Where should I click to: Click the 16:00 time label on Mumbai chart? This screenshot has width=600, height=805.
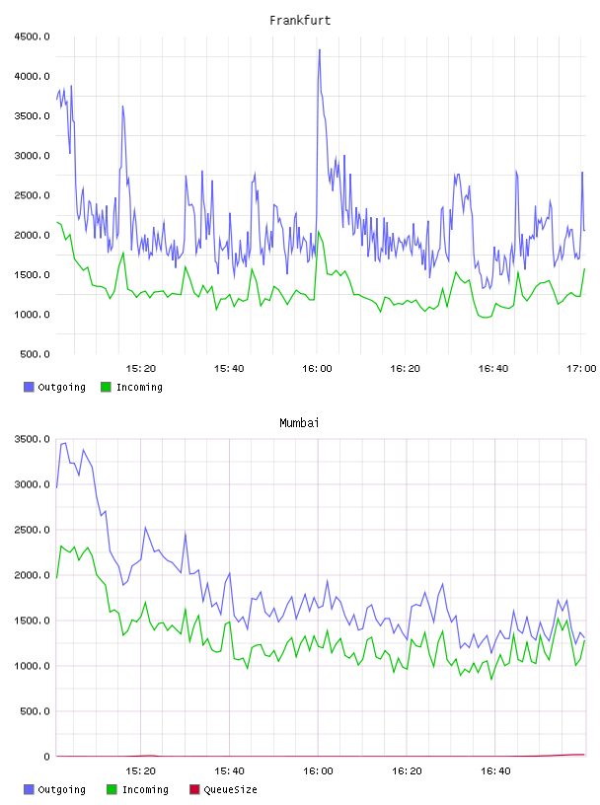[318, 771]
